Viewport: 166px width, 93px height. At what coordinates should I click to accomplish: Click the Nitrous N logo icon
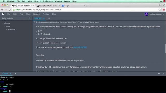click(3, 14)
